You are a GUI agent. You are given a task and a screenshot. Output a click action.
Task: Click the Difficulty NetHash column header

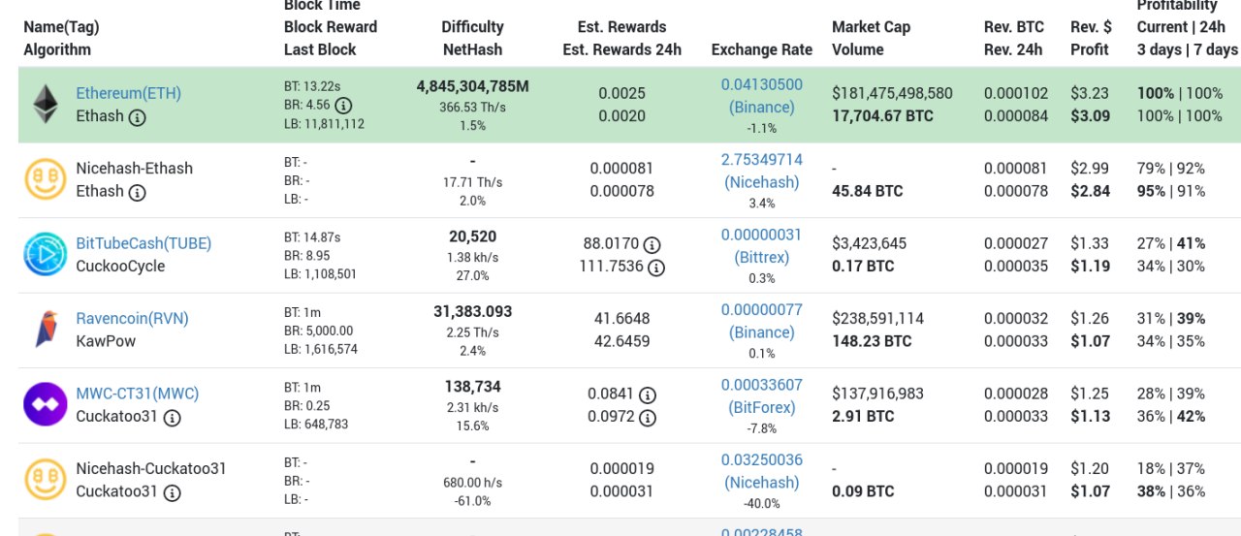click(x=472, y=38)
